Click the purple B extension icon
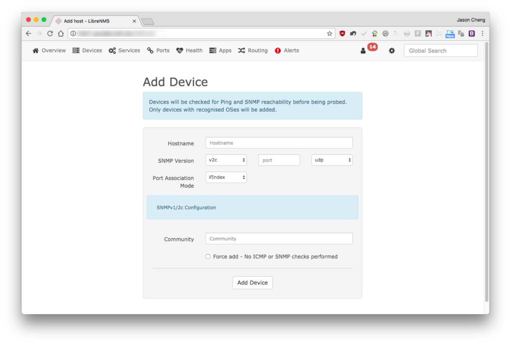Image resolution: width=511 pixels, height=345 pixels. tap(472, 33)
